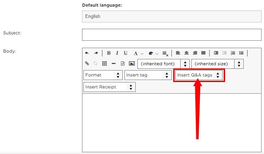Insert a hyperlink
264x154 pixels.
click(x=87, y=63)
